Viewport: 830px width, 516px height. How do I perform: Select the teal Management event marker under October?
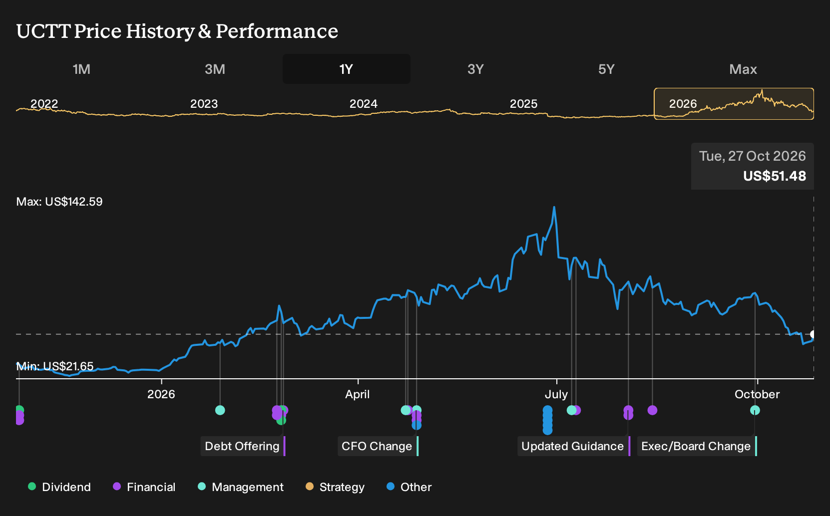click(755, 410)
